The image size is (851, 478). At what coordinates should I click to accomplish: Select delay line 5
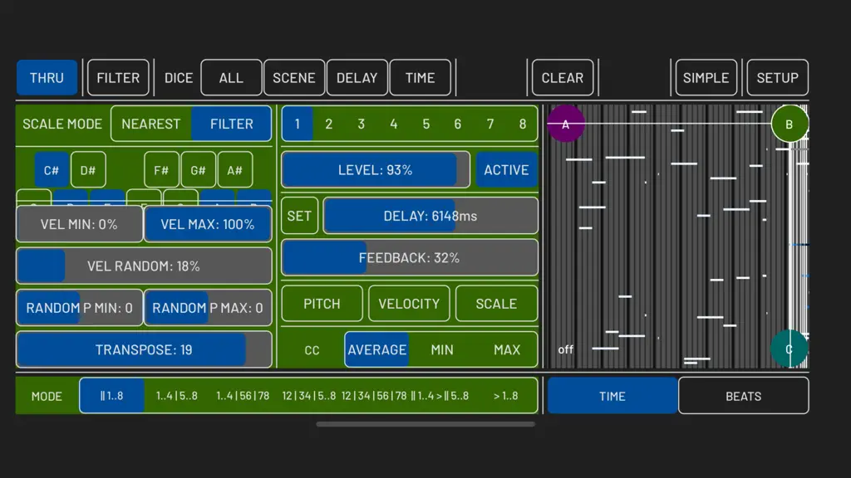[x=426, y=124]
